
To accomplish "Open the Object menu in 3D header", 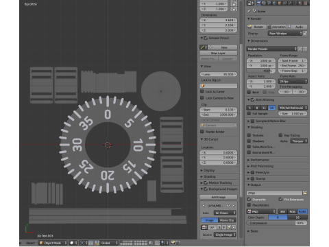I will coord(30,243).
